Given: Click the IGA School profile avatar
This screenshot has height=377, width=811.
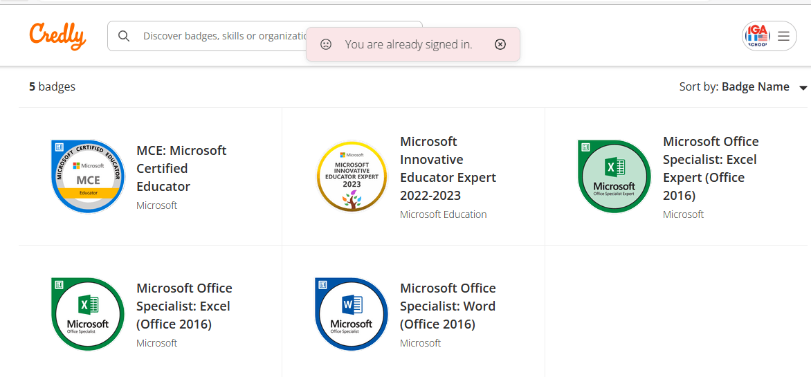Looking at the screenshot, I should click(757, 36).
